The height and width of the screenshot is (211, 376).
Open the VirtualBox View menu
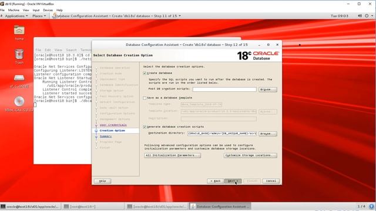pyautogui.click(x=26, y=10)
